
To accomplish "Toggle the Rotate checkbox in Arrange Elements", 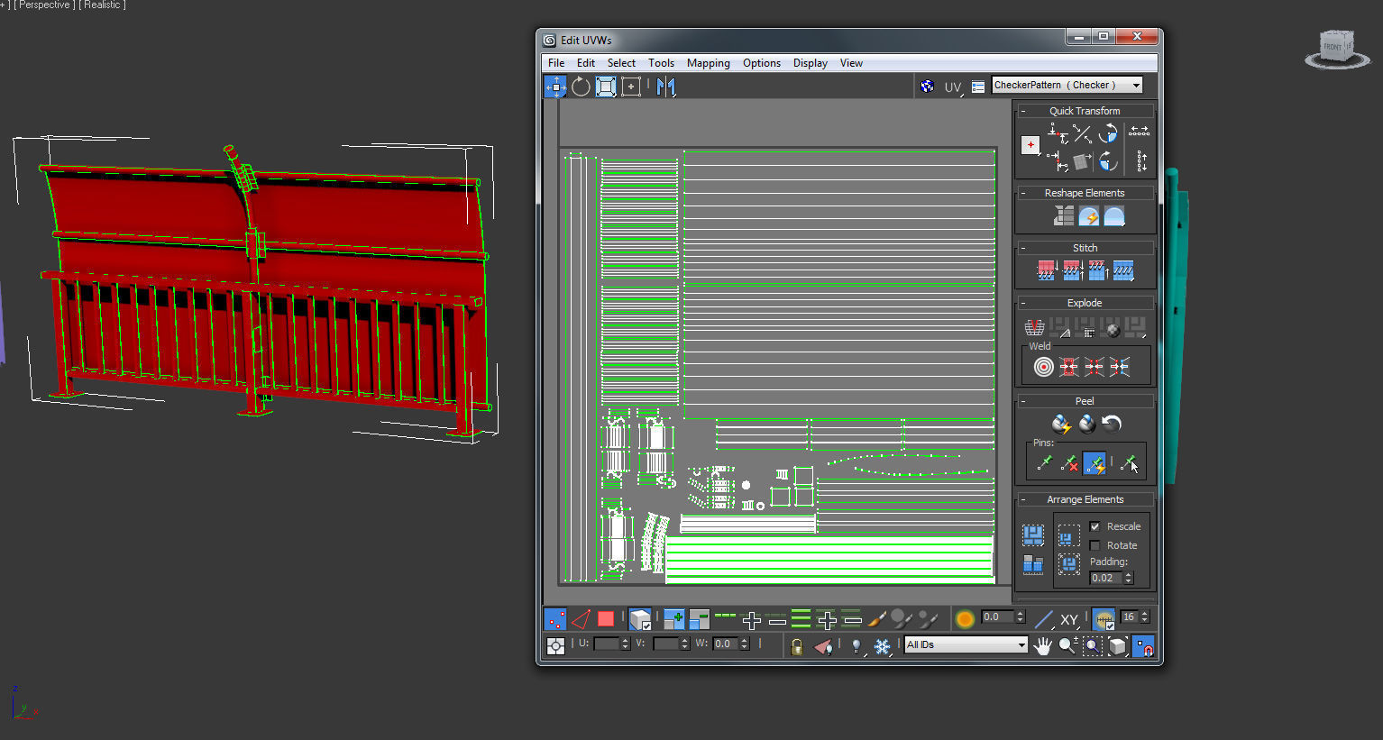I will [x=1094, y=545].
